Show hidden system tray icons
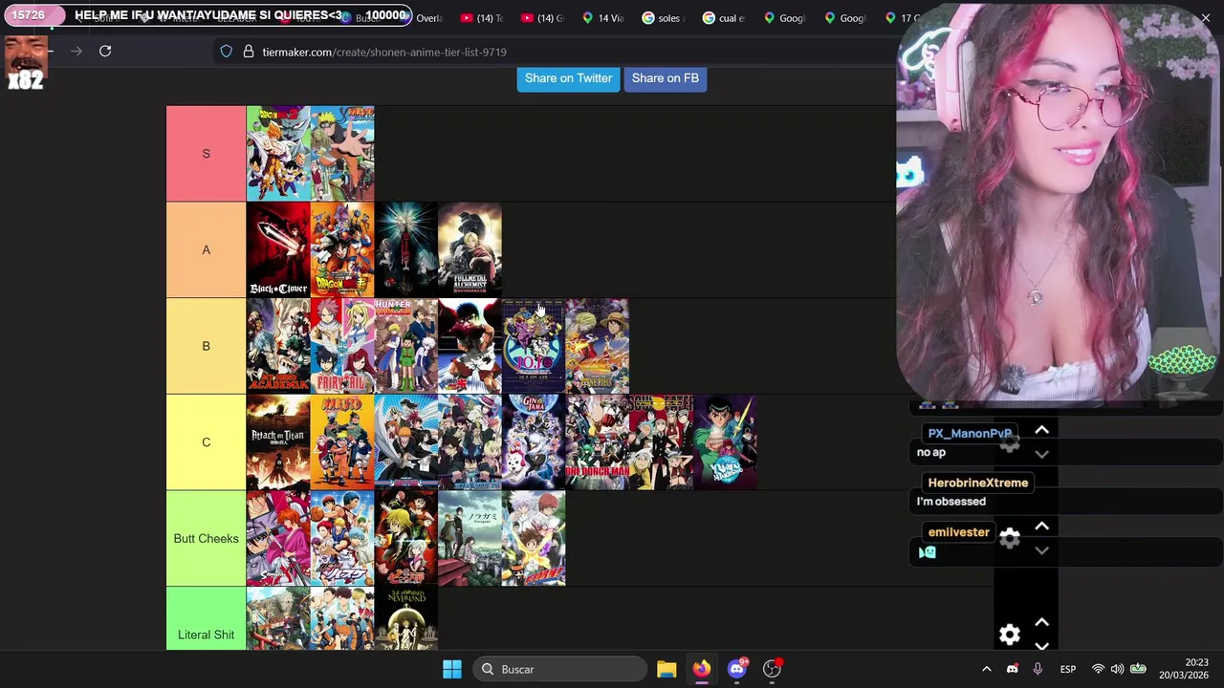 (x=987, y=669)
